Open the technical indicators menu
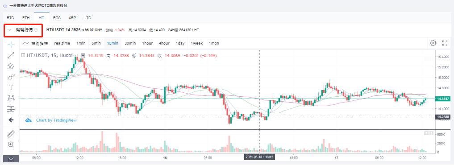The image size is (454, 165). 35,43
